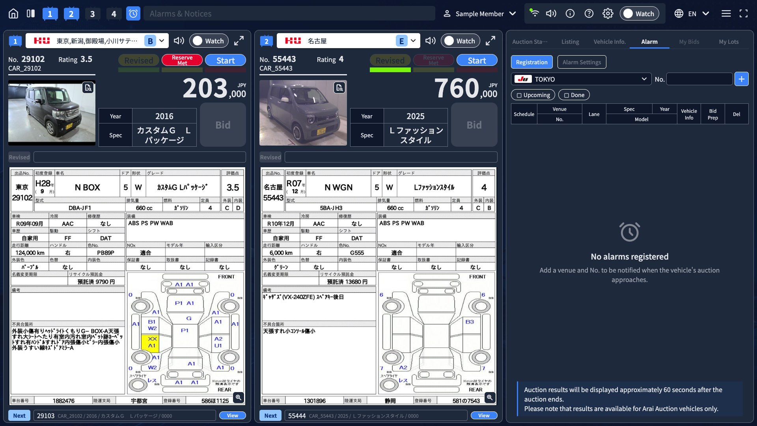Check the Done filter checkbox
The image size is (757, 426).
pos(574,95)
